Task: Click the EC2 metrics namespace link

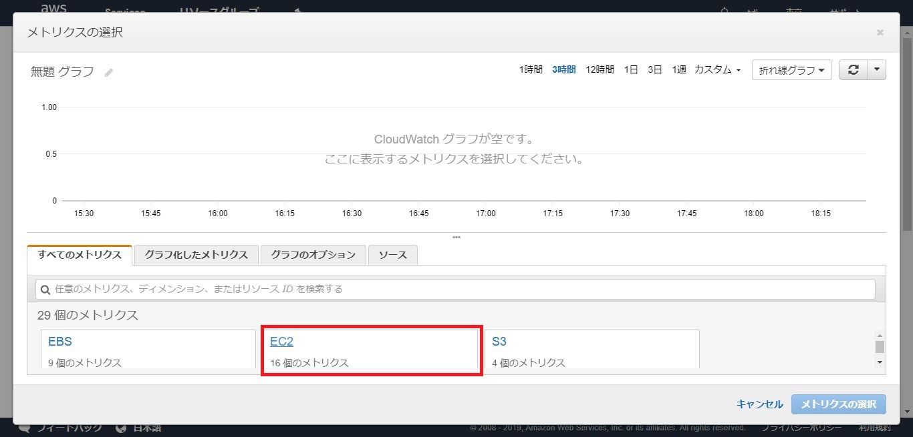Action: [281, 342]
